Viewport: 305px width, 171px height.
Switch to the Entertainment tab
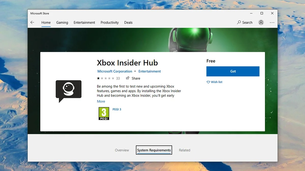pos(84,23)
